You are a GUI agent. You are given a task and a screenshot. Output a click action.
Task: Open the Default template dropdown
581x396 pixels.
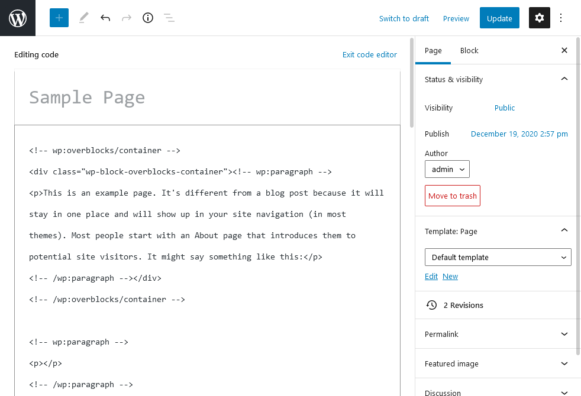(x=498, y=257)
